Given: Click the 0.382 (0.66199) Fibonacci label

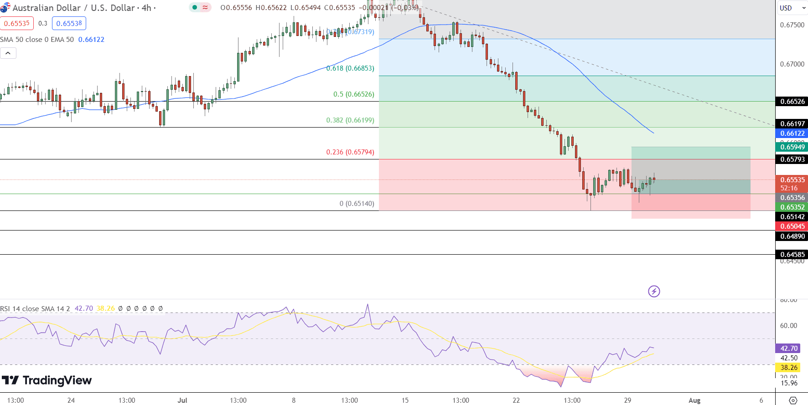Looking at the screenshot, I should (350, 120).
